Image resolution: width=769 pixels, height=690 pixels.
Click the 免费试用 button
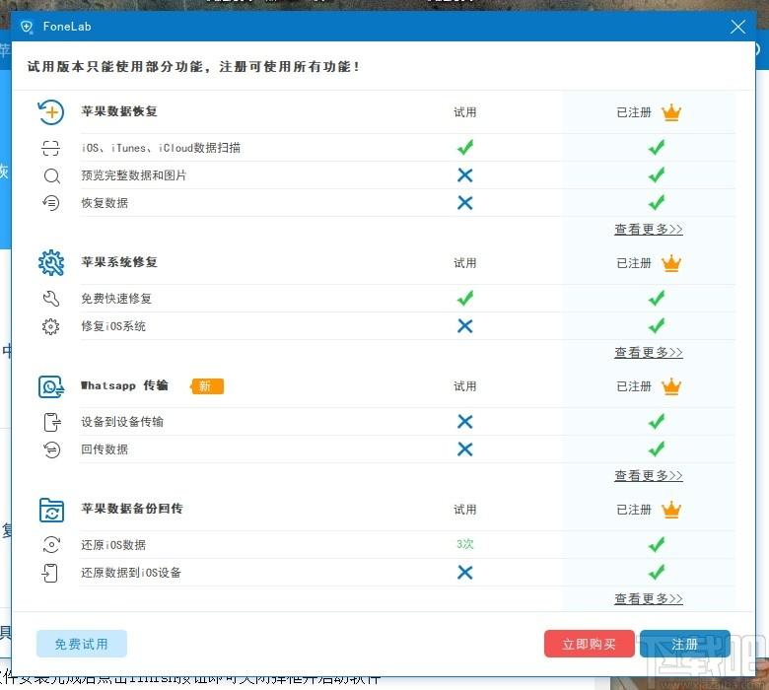point(82,644)
